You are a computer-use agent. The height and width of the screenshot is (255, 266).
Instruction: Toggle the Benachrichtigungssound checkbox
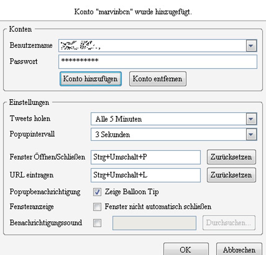click(x=97, y=223)
